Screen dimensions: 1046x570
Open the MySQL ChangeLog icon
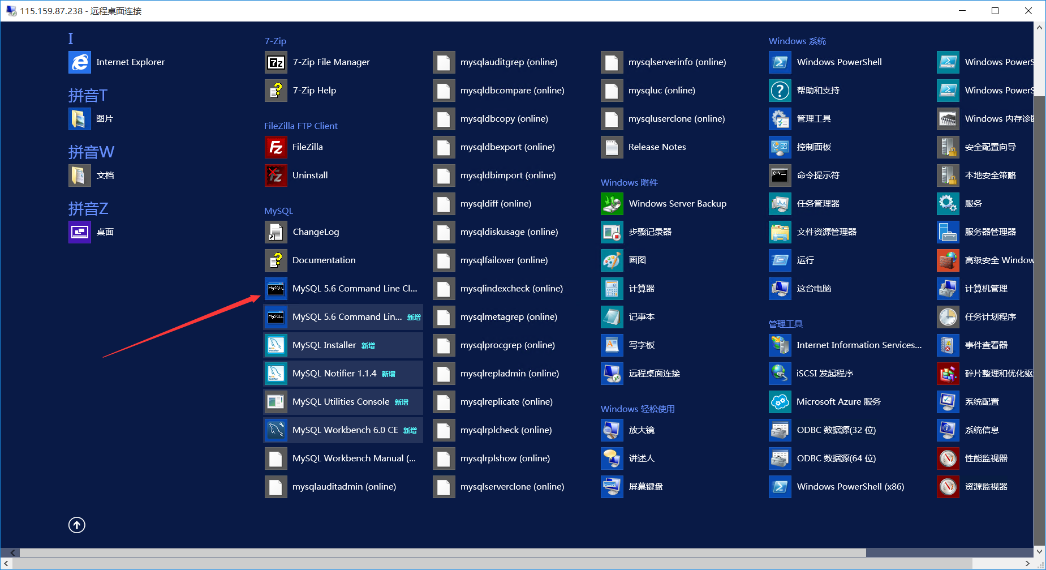276,232
